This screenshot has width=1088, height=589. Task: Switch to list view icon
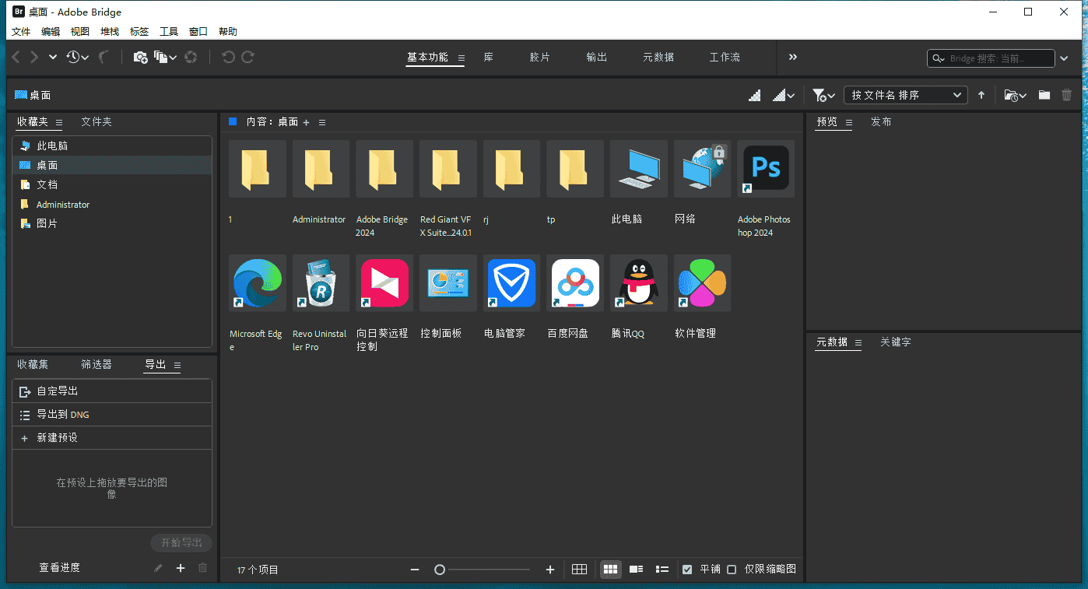click(662, 570)
